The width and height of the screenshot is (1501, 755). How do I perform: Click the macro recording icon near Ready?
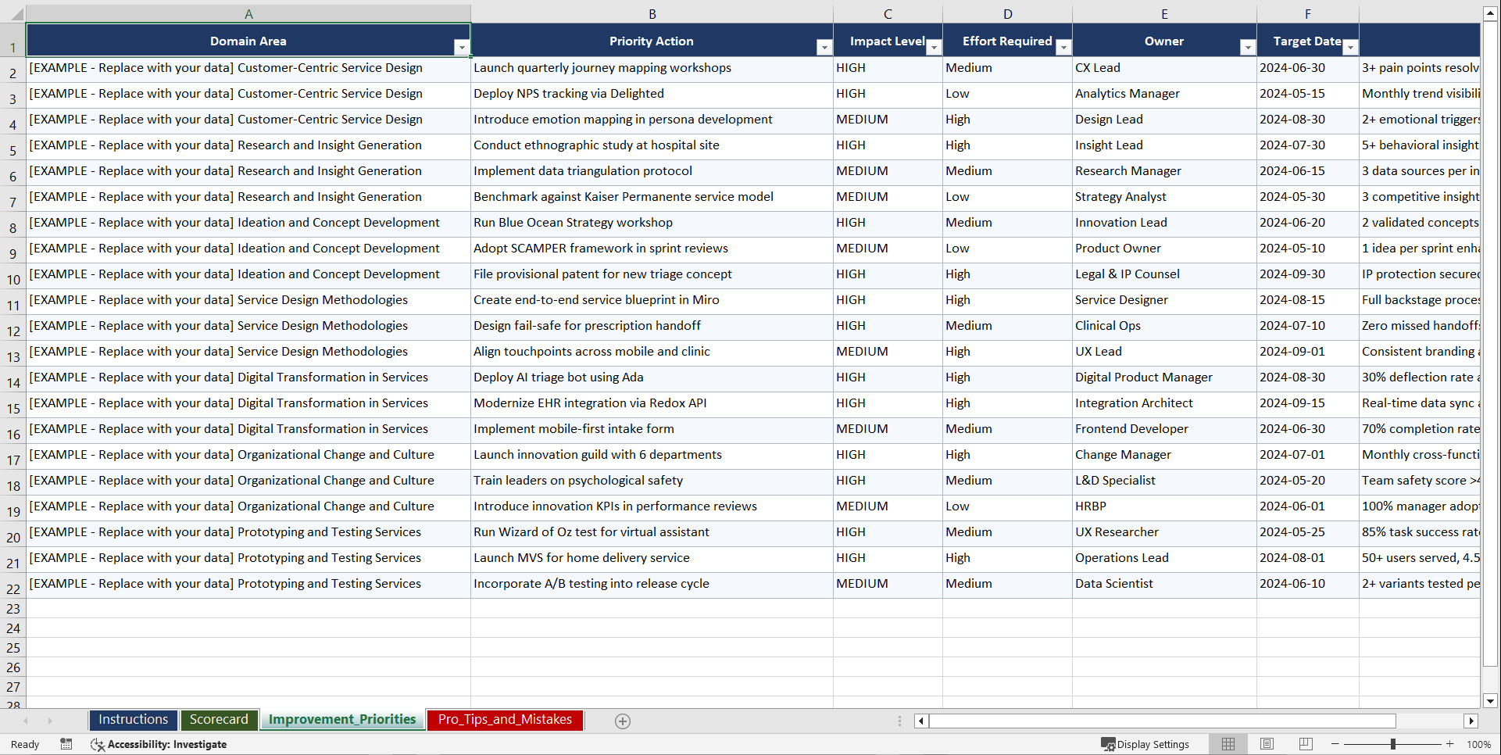click(x=66, y=744)
